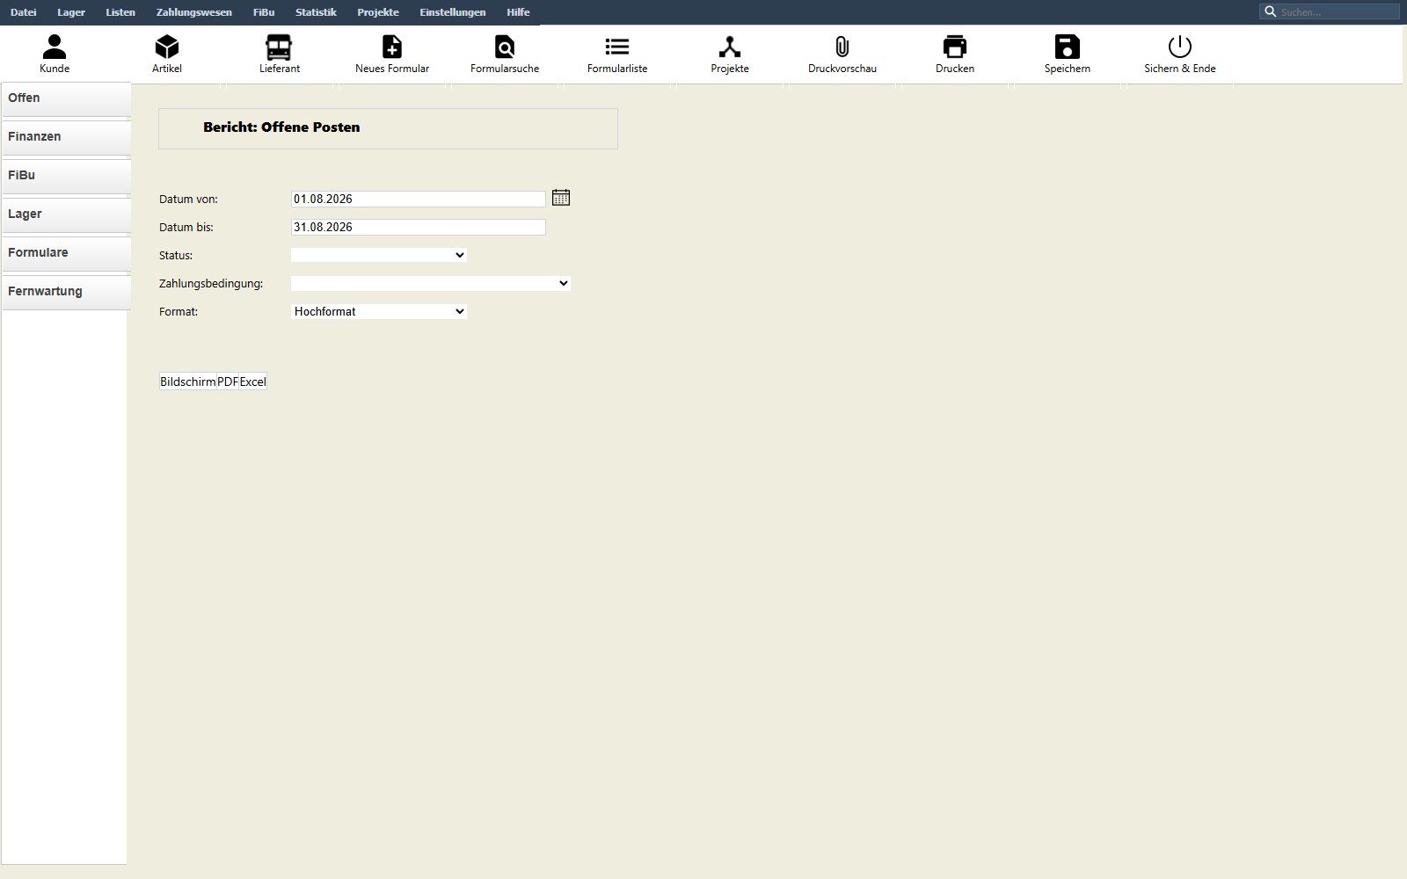Open the Kunde customer icon
The height and width of the screenshot is (879, 1407).
tap(55, 54)
